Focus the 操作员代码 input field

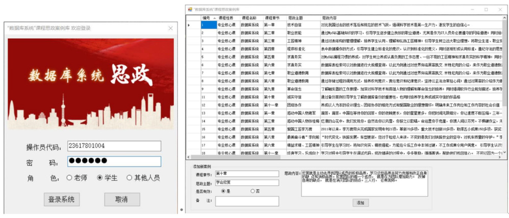114,146
